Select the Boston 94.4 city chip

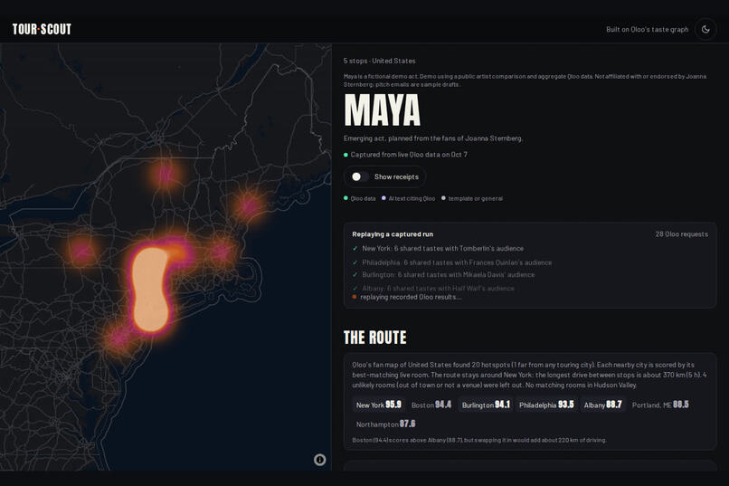431,405
